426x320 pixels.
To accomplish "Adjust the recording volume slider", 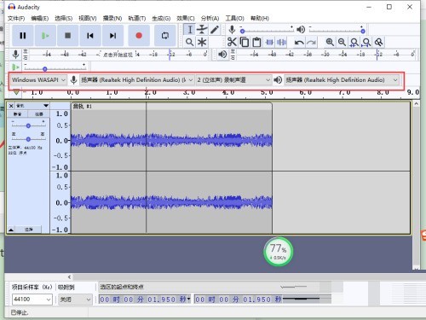I will (267, 30).
